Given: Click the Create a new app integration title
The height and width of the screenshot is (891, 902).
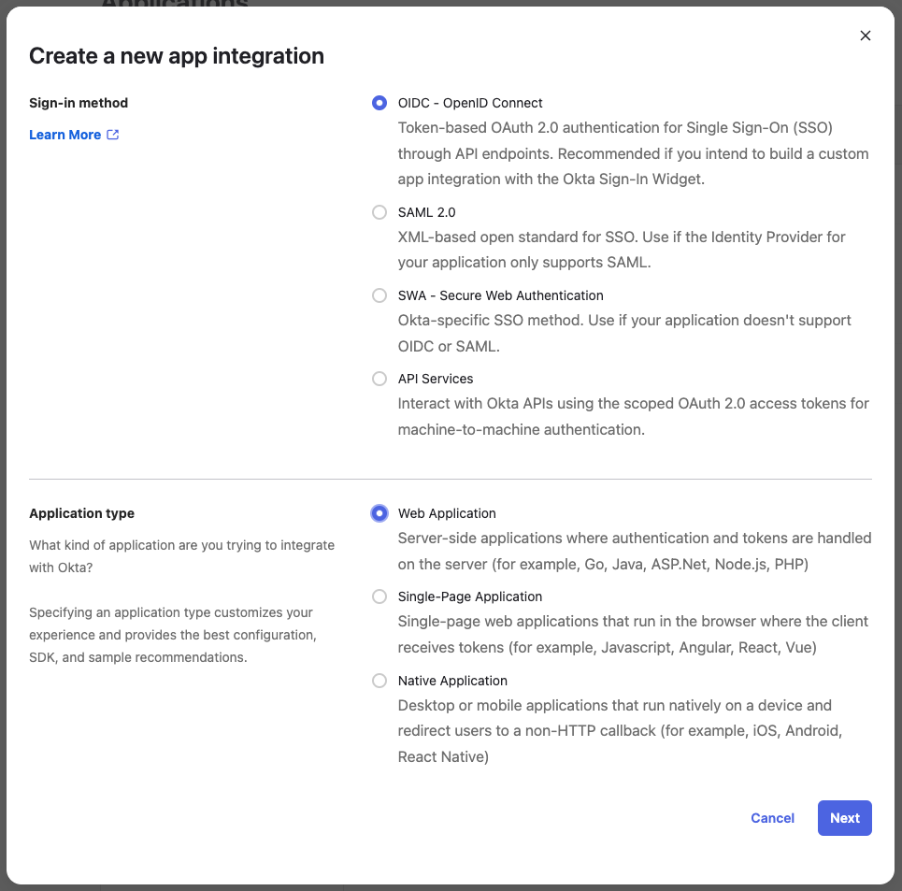Looking at the screenshot, I should (x=177, y=56).
